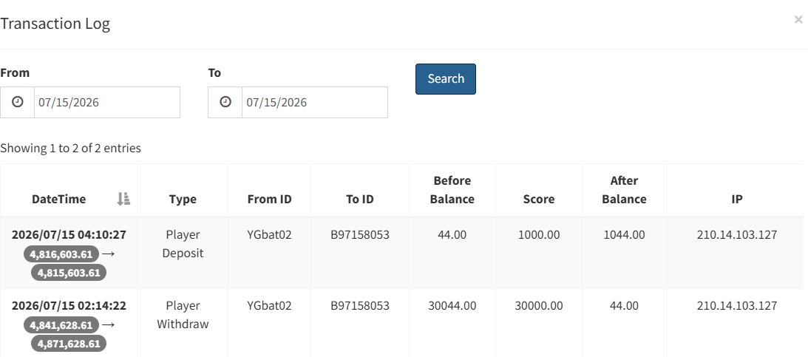Click the After Balance column header
Image resolution: width=808 pixels, height=357 pixels.
pos(624,189)
